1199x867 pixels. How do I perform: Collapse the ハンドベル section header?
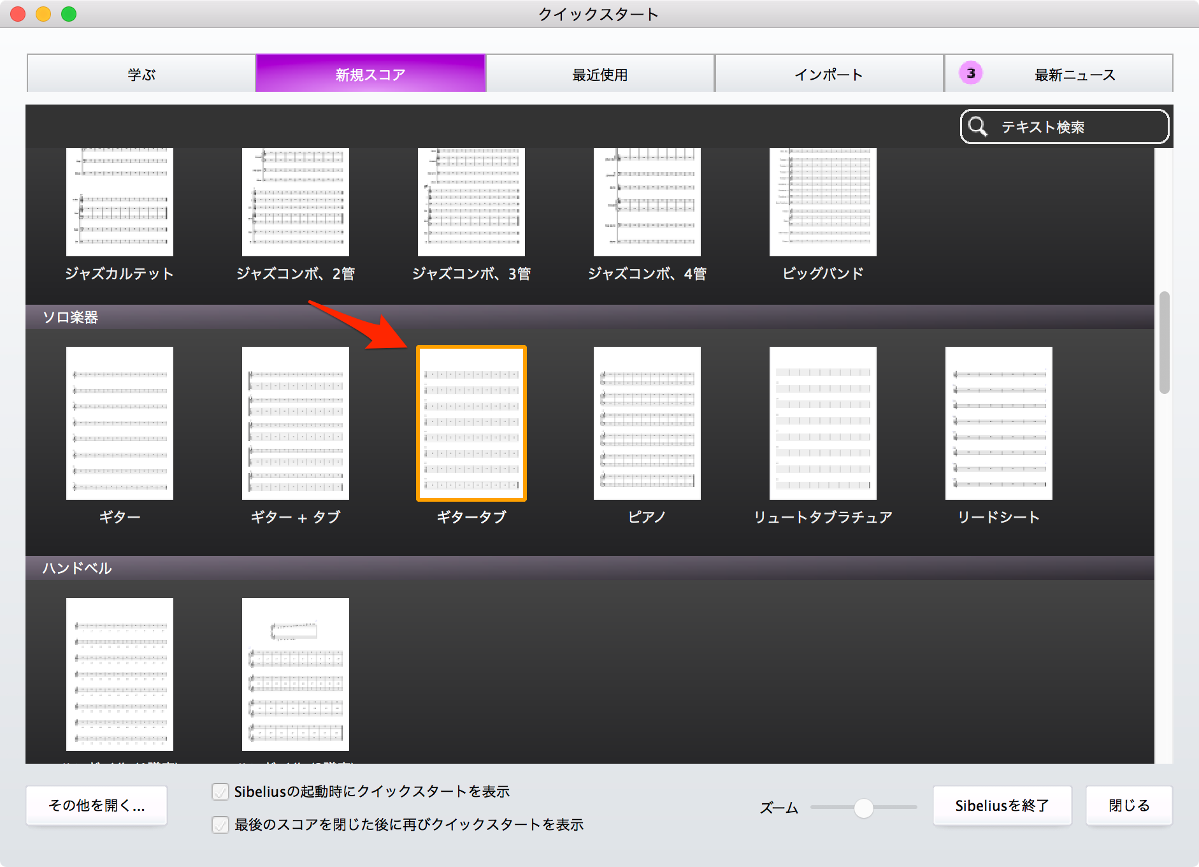click(590, 568)
